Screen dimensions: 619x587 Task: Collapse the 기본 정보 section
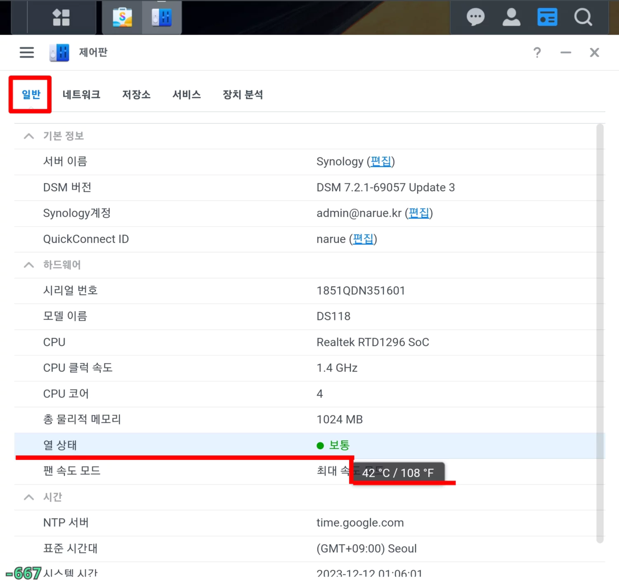tap(29, 136)
